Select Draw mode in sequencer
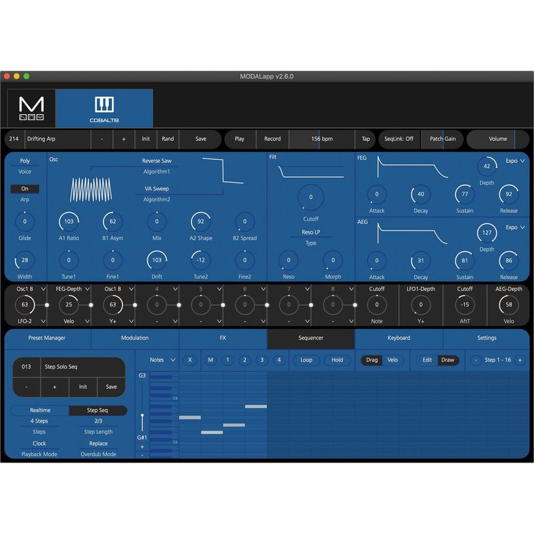Viewport: 534px width, 534px height. (x=447, y=360)
